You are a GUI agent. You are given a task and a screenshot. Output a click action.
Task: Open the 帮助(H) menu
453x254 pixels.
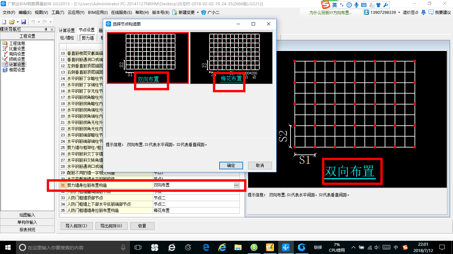click(142, 13)
